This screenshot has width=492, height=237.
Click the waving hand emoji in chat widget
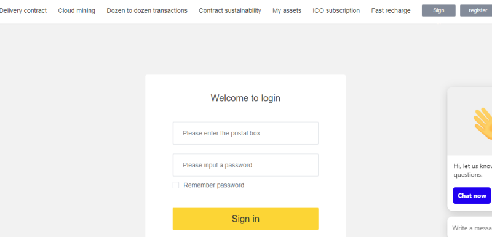[x=483, y=124]
